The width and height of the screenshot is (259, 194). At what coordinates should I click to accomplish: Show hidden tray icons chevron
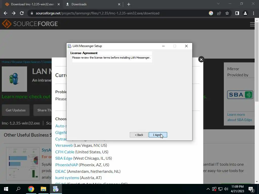[208, 189]
